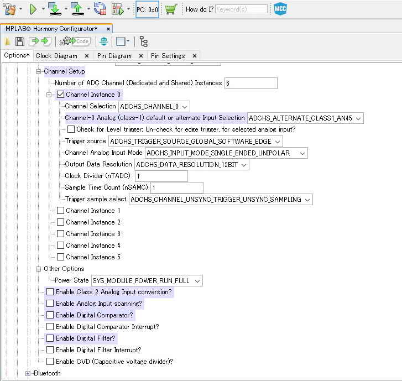This screenshot has height=381, width=402.
Task: Uncheck Channel Instance 0 checkbox
Action: (x=60, y=95)
